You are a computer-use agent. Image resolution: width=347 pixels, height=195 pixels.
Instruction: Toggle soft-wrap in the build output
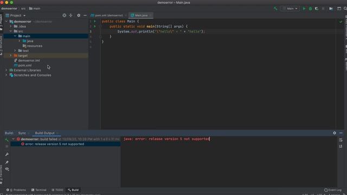pos(340,140)
